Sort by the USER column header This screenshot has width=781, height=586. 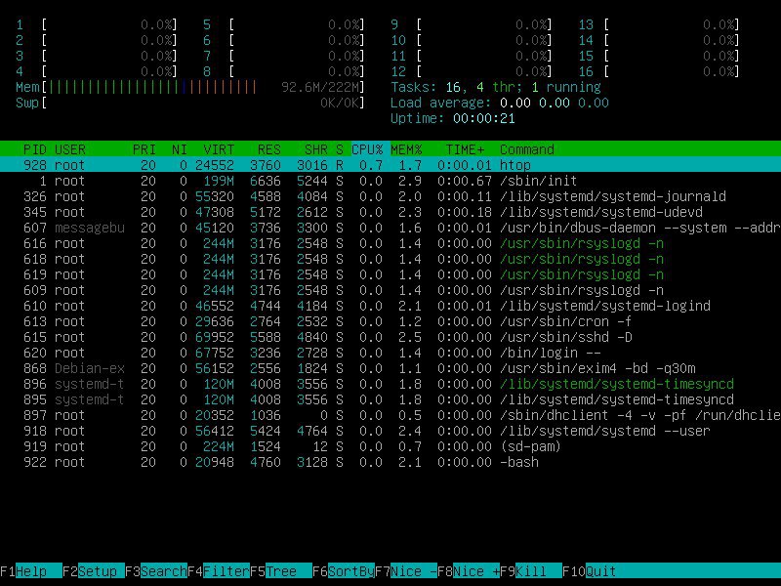70,149
